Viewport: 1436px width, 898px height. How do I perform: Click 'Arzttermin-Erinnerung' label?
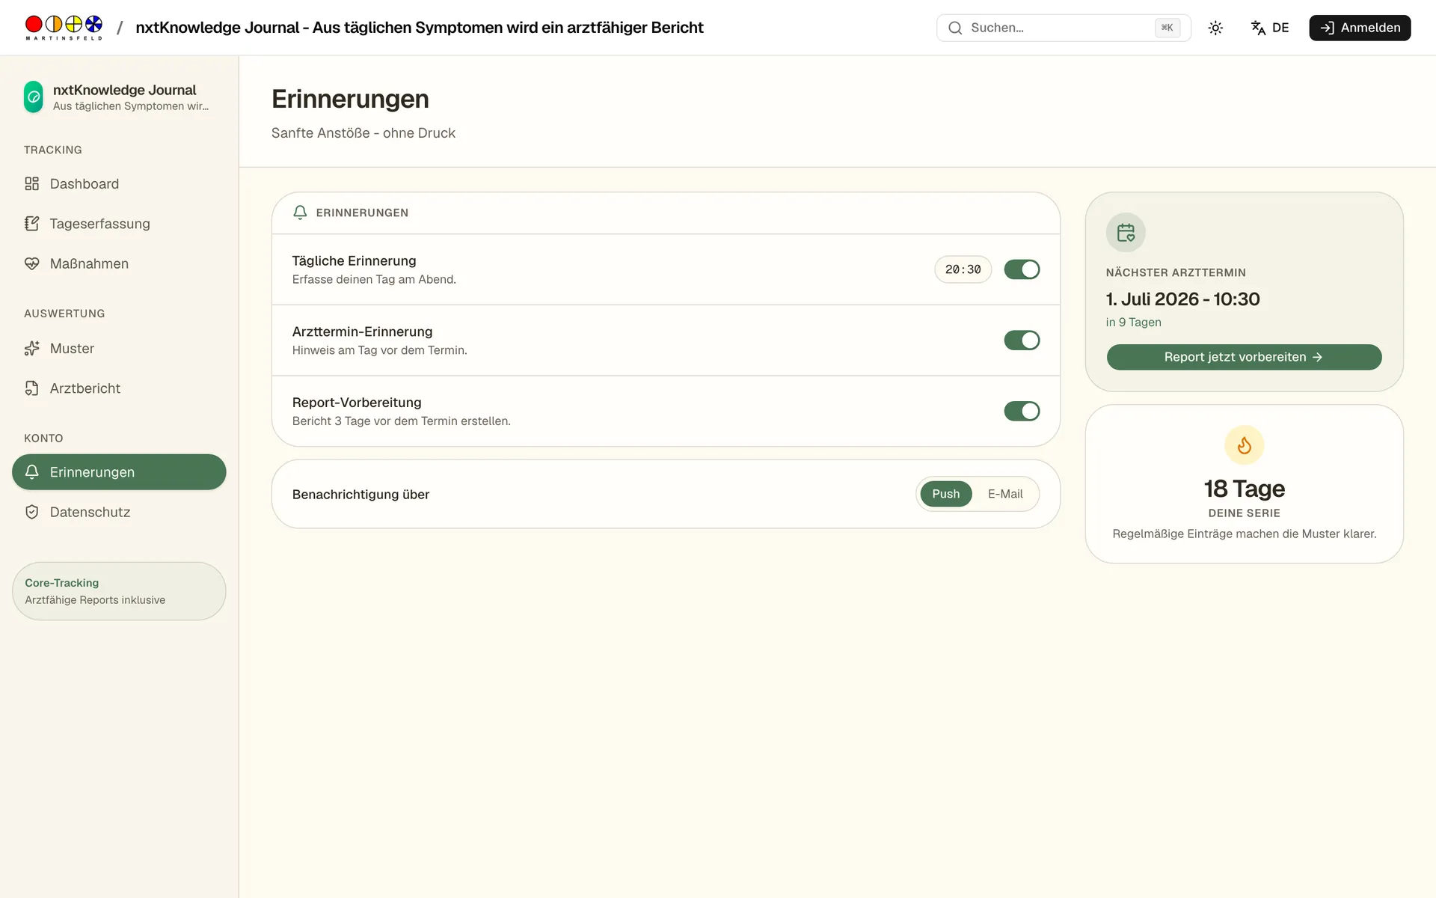click(x=362, y=332)
